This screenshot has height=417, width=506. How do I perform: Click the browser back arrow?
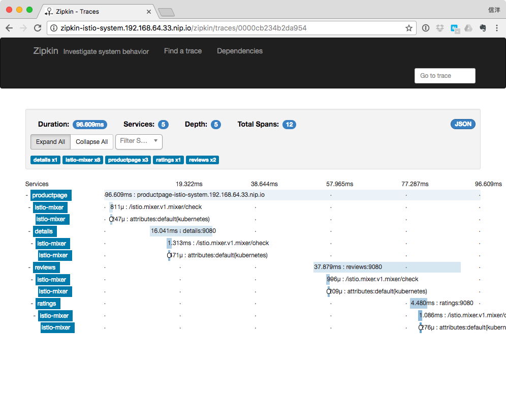9,28
